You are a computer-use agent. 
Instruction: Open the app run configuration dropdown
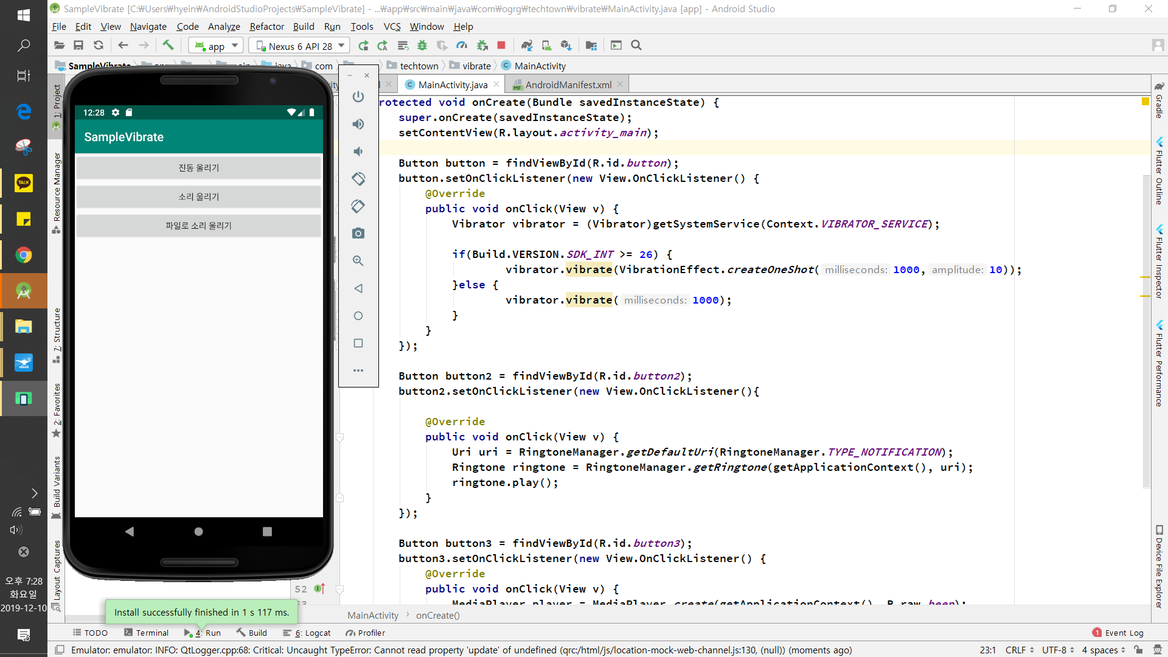point(217,46)
